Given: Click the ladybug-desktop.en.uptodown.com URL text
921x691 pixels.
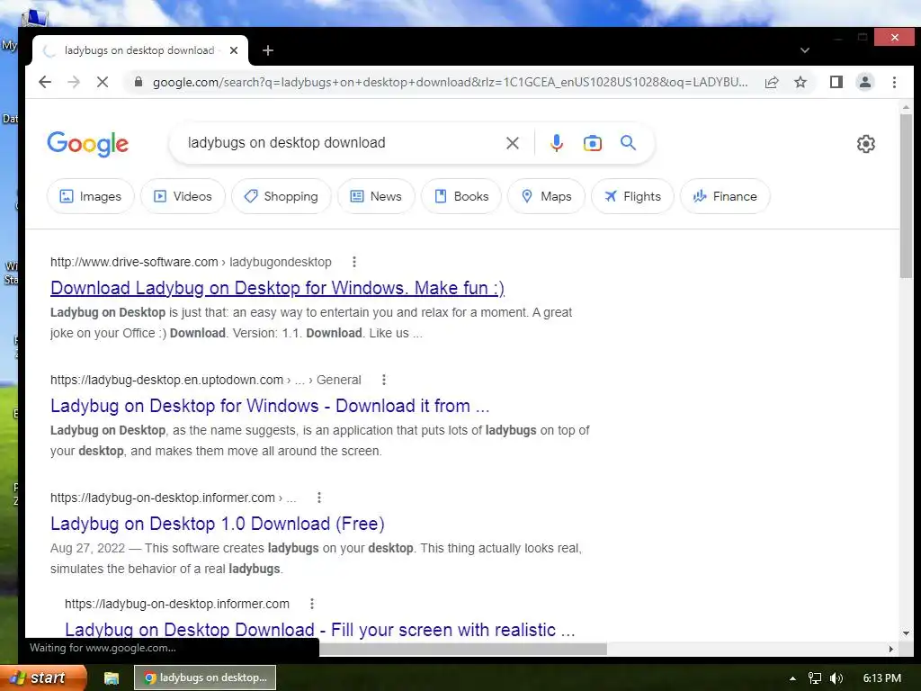Looking at the screenshot, I should pos(166,381).
